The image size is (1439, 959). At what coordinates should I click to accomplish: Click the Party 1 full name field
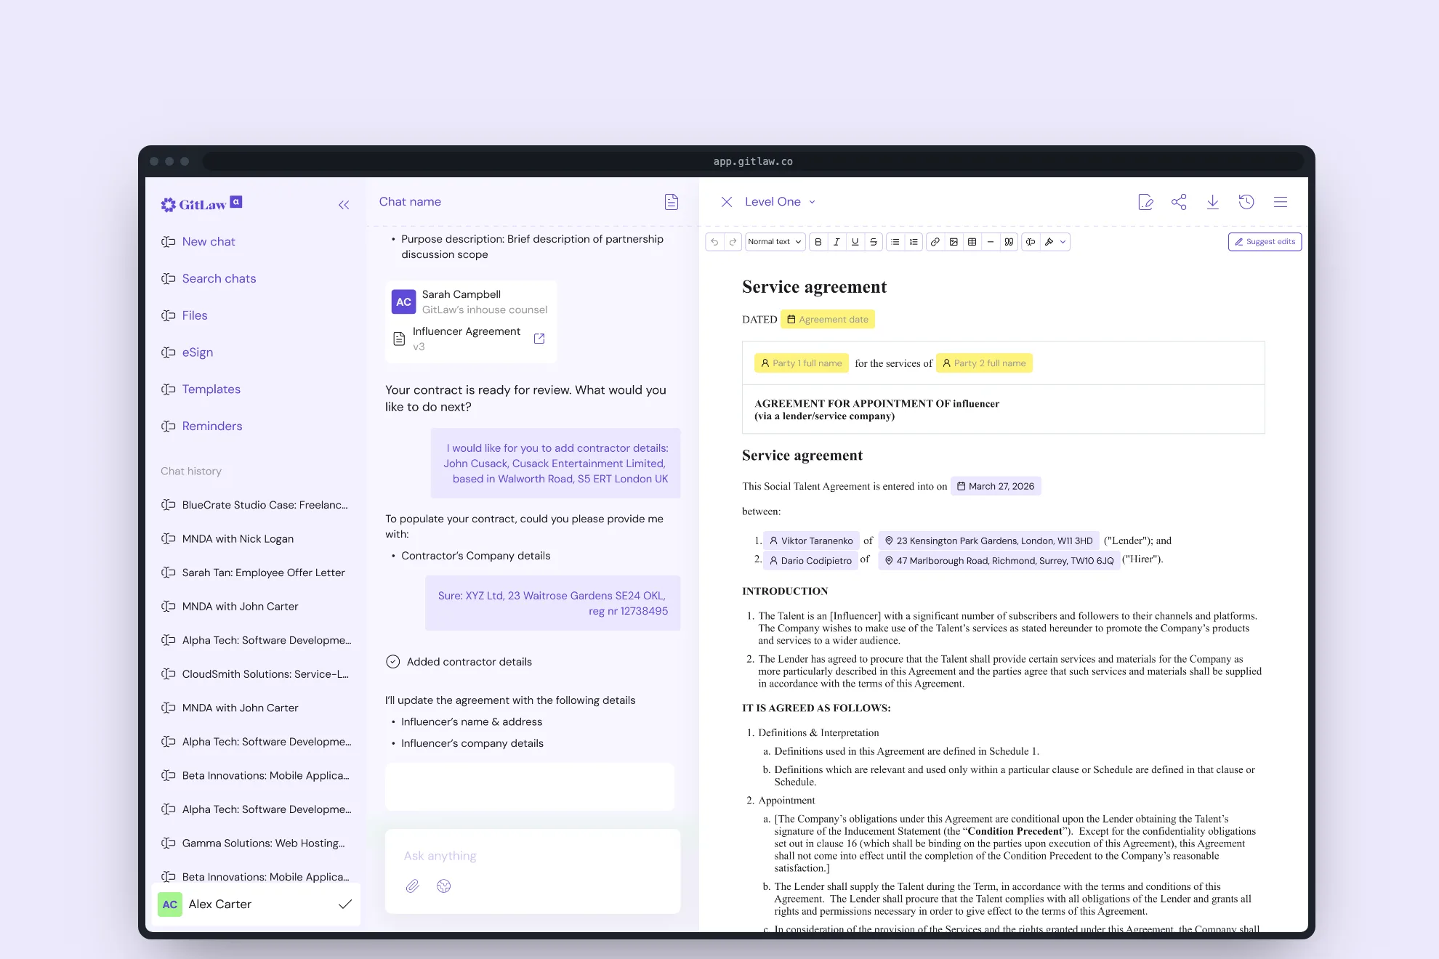[x=802, y=363]
